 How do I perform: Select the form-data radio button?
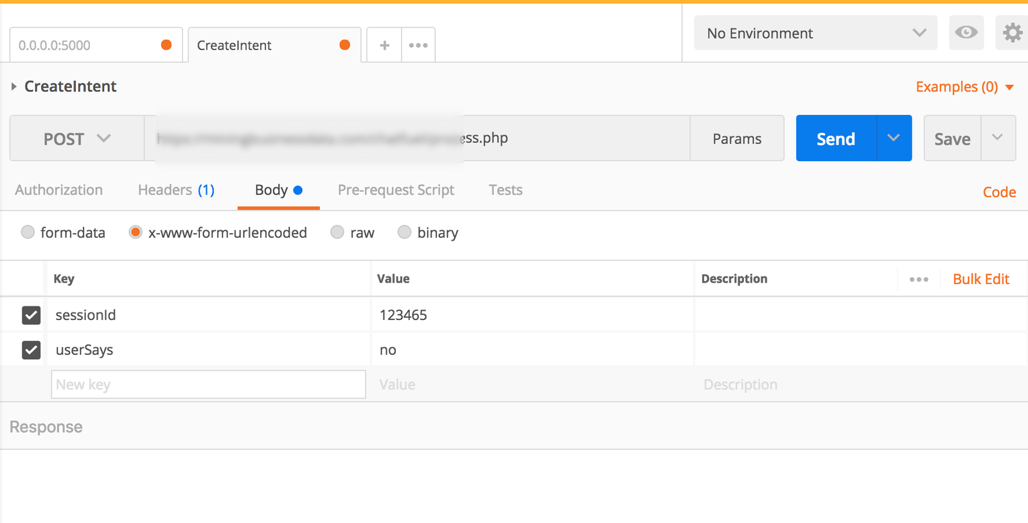[28, 232]
